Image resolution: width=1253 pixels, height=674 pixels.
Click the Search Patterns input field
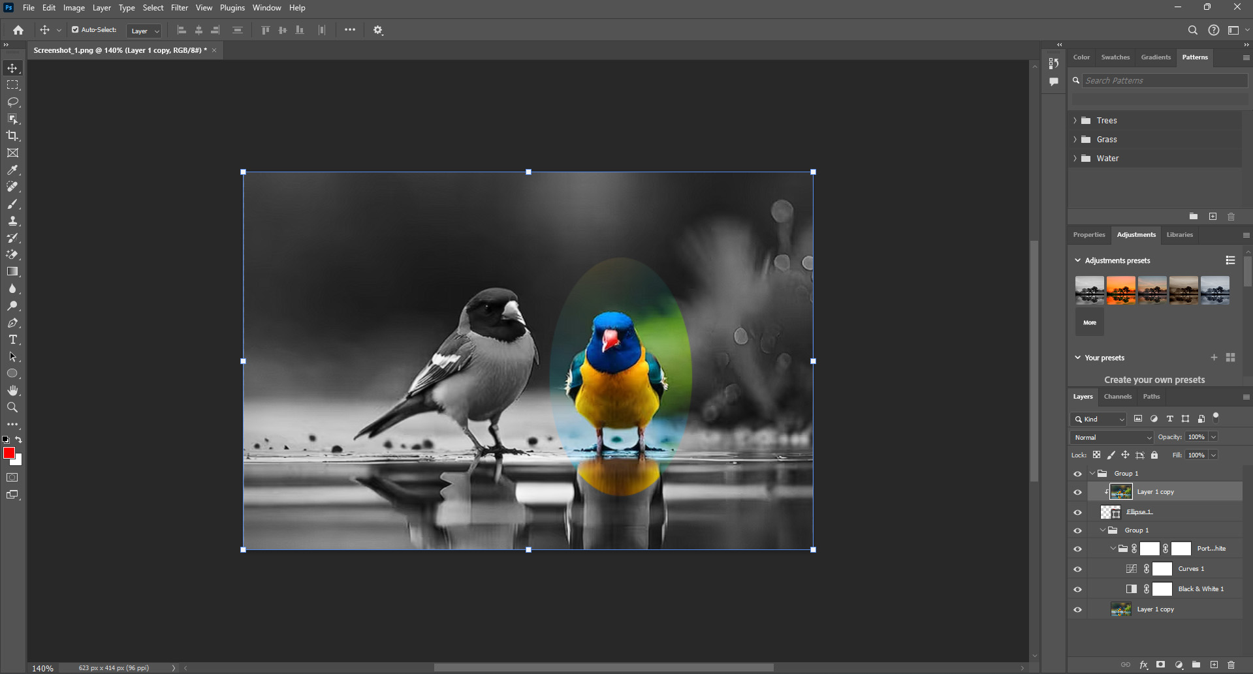[1164, 80]
